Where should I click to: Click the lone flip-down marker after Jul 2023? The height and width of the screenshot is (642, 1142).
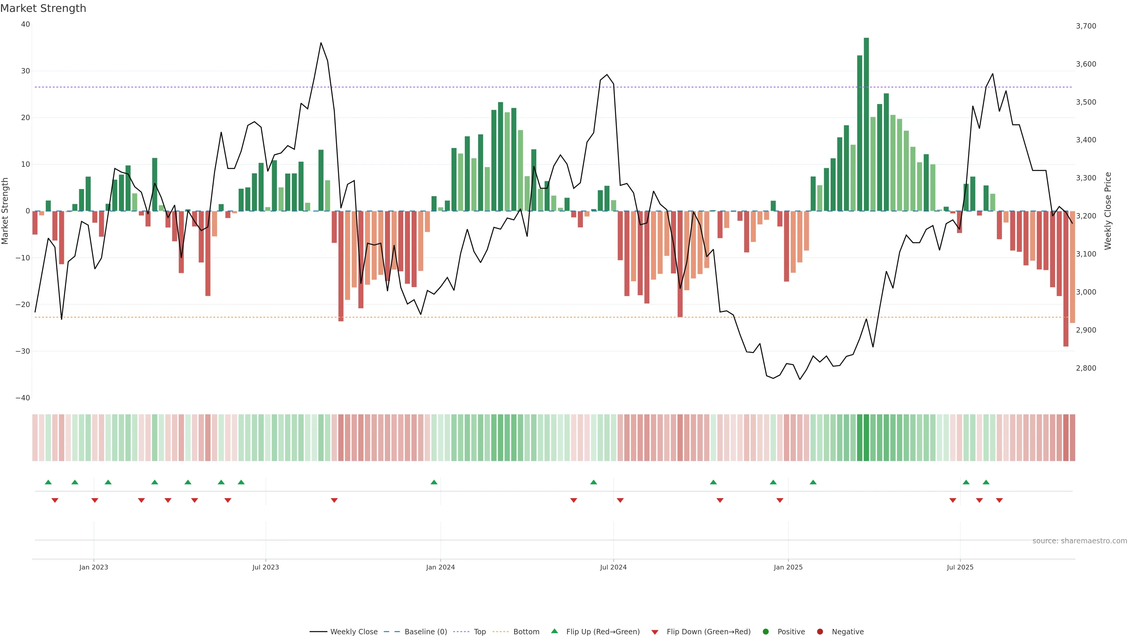pyautogui.click(x=334, y=500)
